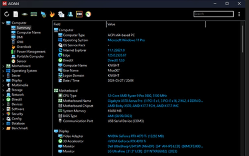This screenshot has height=156, width=249.
Task: Select Summary in the tree
Action: (x=24, y=28)
